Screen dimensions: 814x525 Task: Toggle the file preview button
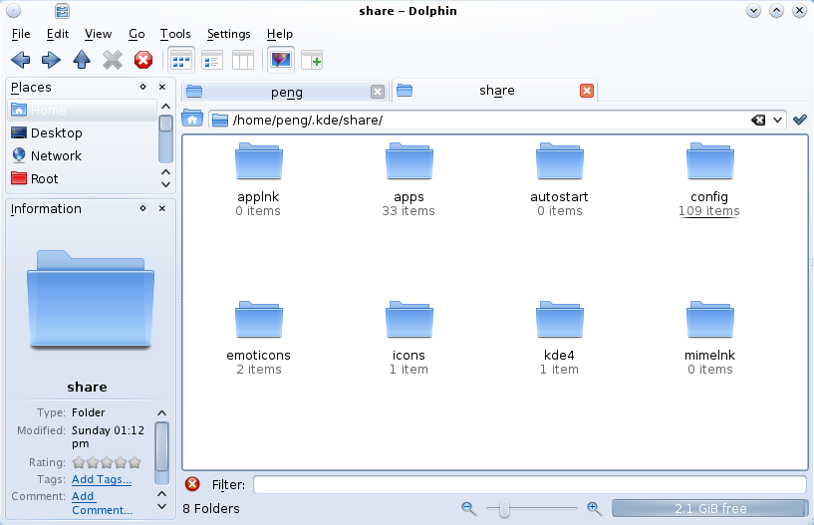pyautogui.click(x=281, y=60)
